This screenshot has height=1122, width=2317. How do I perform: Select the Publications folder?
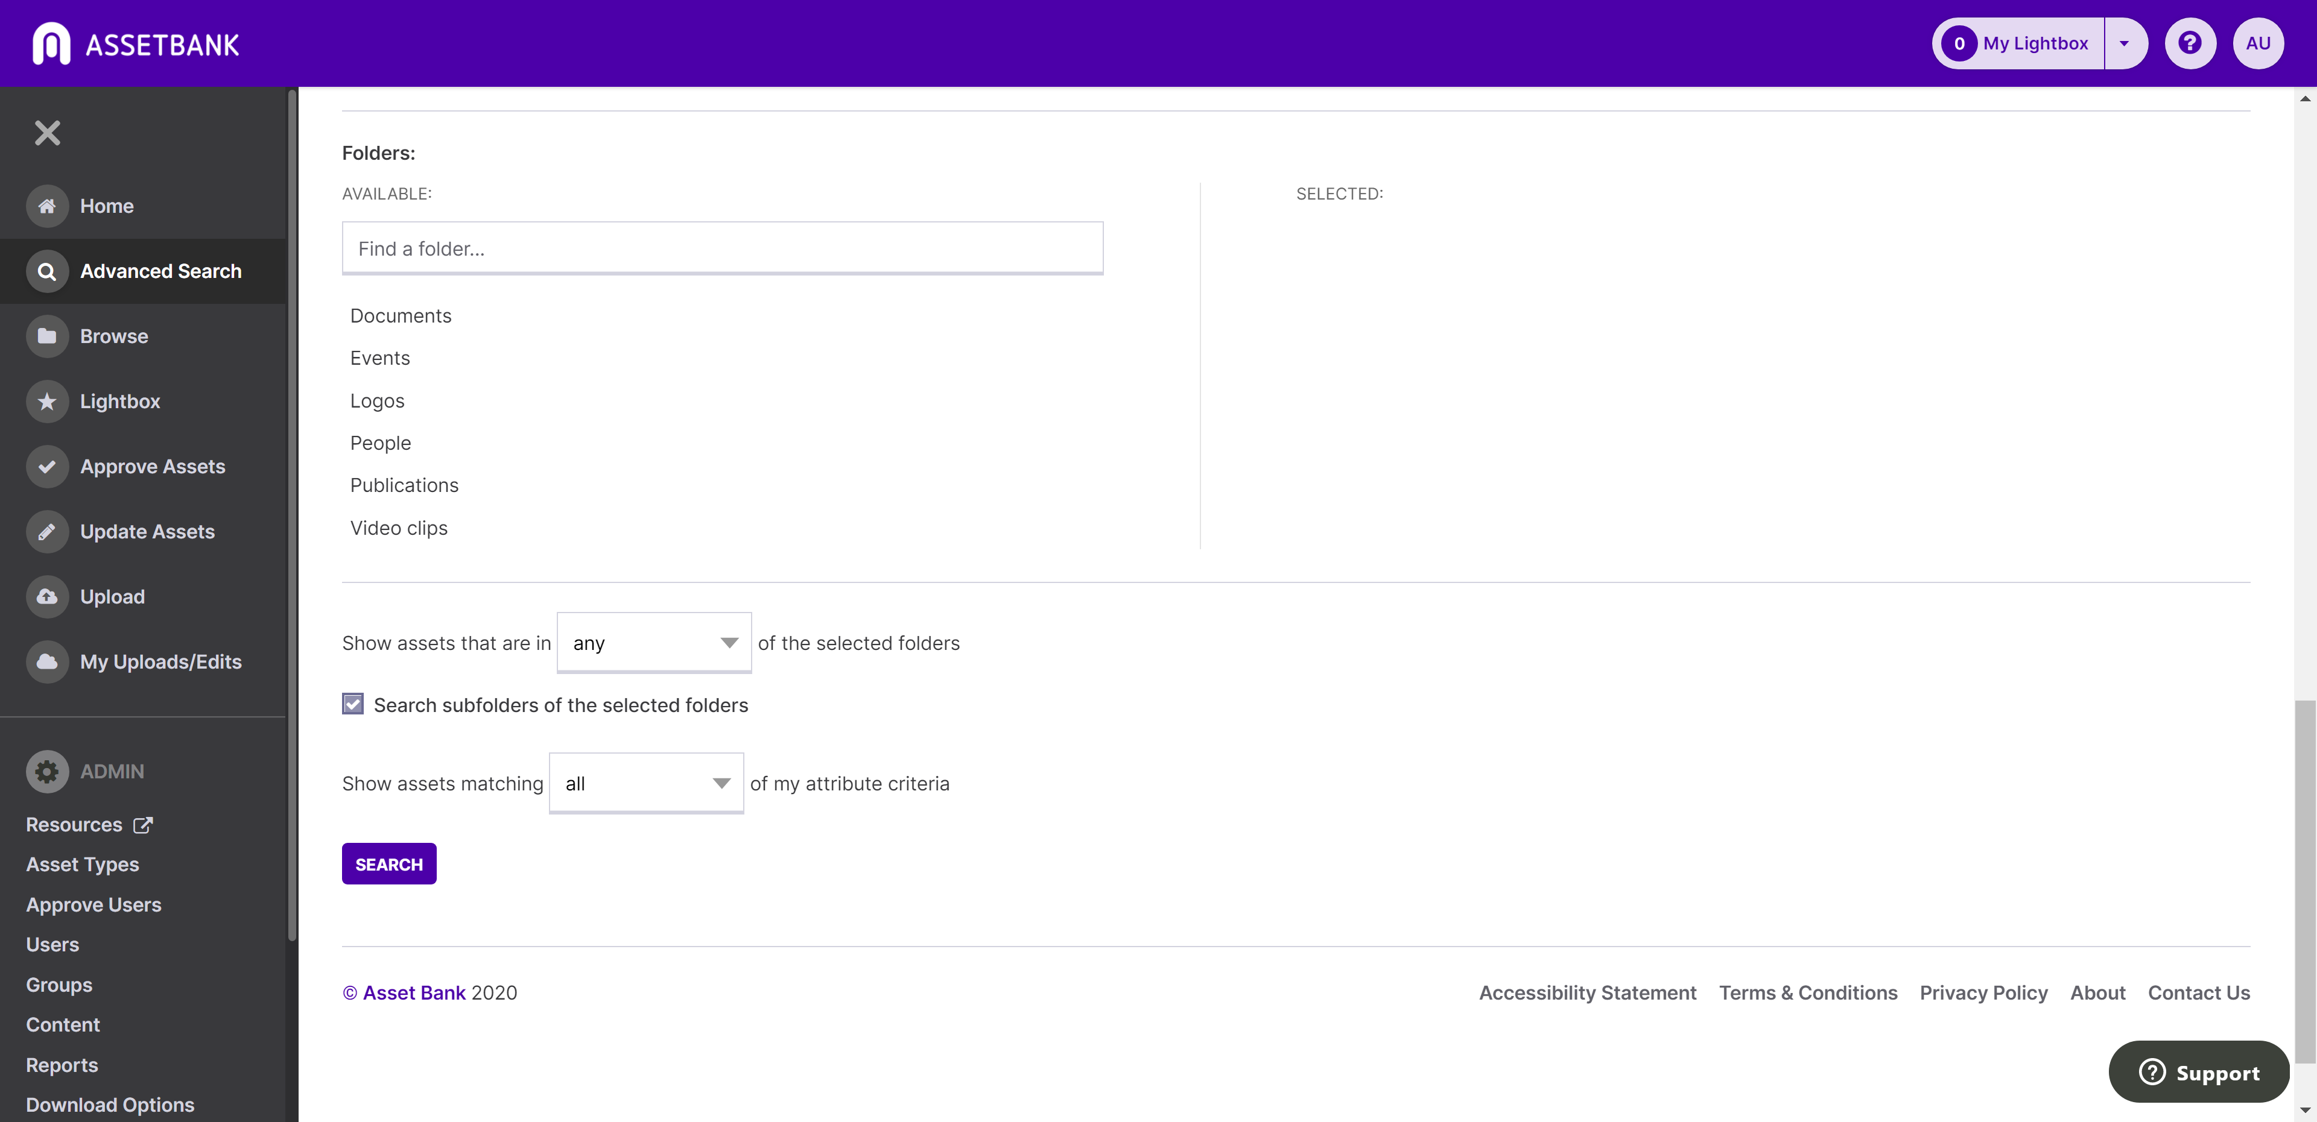404,485
